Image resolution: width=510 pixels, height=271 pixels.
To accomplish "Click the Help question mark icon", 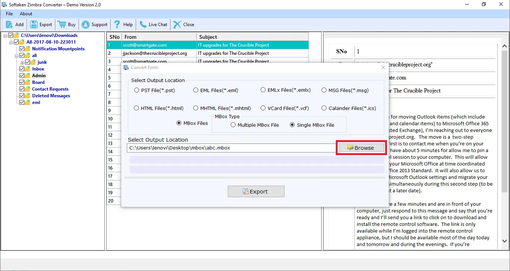I will pos(117,25).
